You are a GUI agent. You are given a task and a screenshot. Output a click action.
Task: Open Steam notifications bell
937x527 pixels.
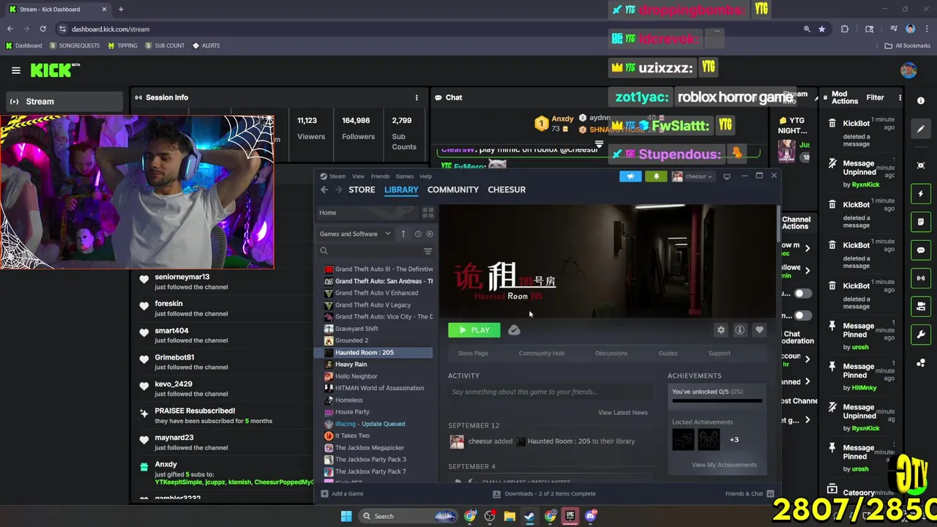click(657, 176)
